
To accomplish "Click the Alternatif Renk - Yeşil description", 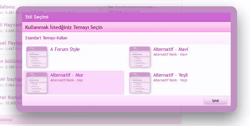I will 170,80.
